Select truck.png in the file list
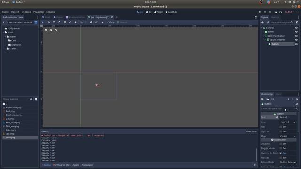Image resolution: width=301 pixels, height=169 pixels. click(20, 138)
